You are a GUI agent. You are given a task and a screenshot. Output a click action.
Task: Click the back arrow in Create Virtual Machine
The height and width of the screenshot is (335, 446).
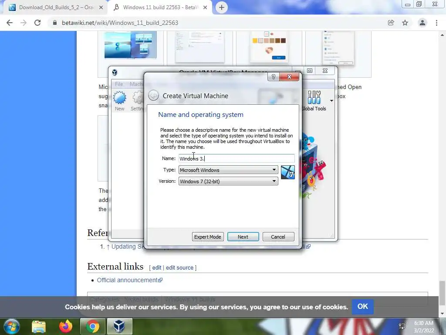click(x=154, y=95)
